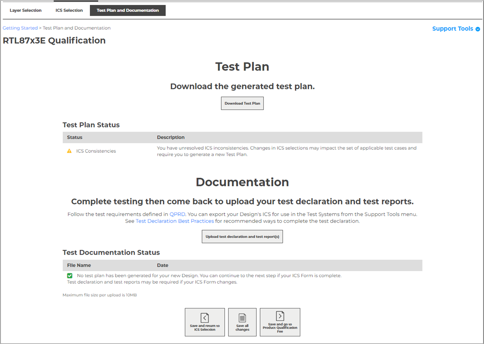Click the Status column header
This screenshot has height=344, width=484.
click(75, 137)
